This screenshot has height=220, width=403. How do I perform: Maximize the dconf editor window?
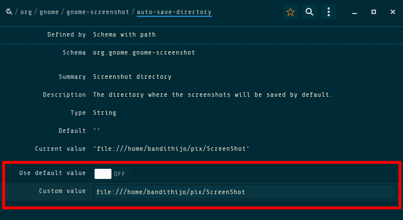pos(374,12)
